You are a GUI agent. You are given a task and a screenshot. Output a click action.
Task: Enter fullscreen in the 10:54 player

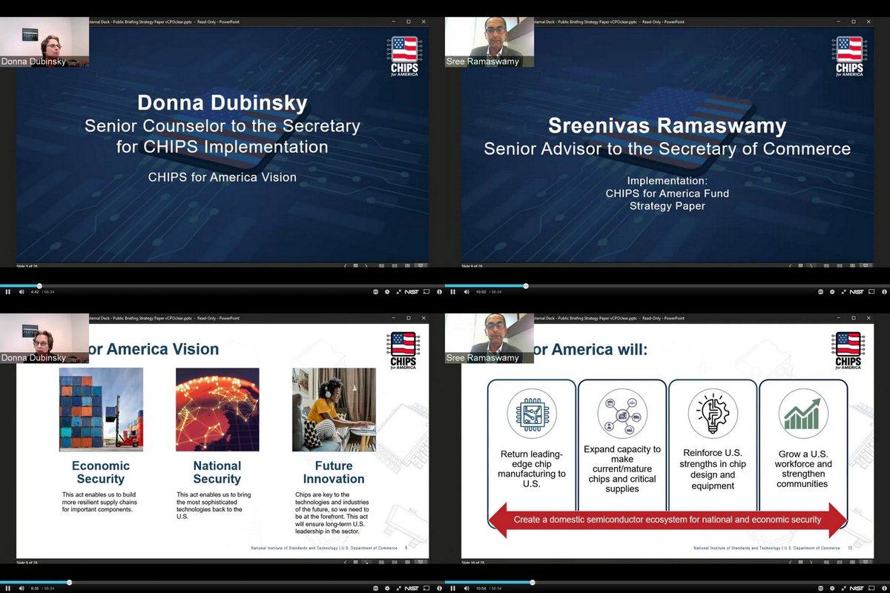point(843,589)
